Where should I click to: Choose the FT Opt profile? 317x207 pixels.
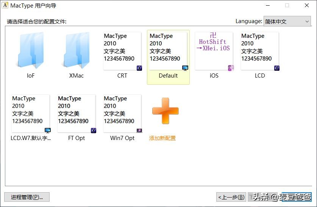[77, 114]
